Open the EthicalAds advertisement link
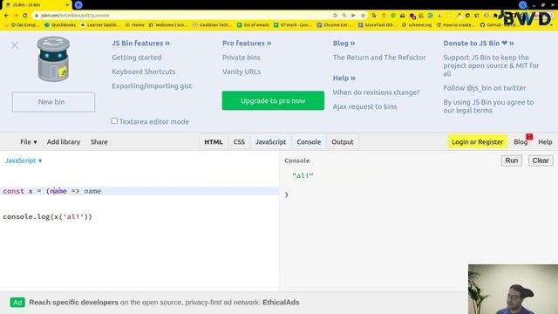The width and height of the screenshot is (558, 314). [164, 303]
